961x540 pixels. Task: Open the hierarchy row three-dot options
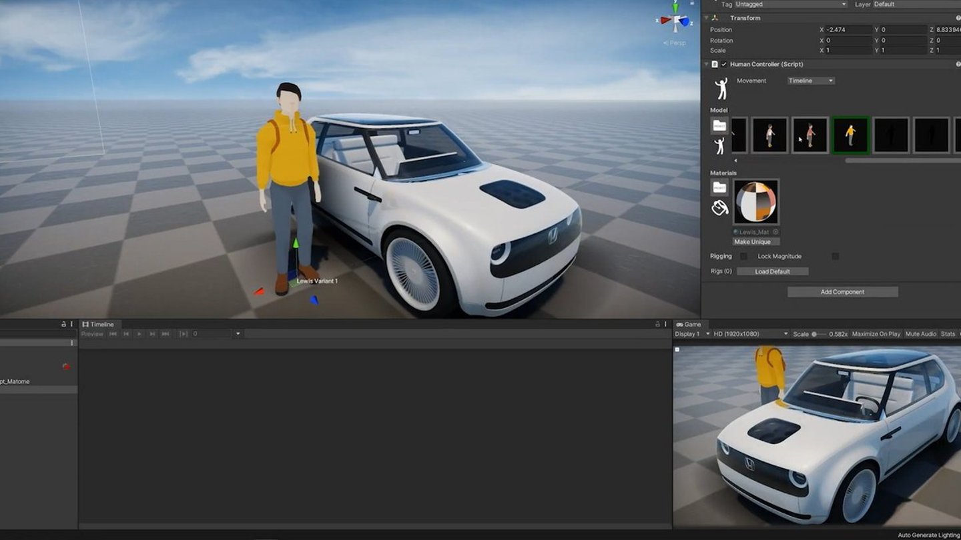click(x=72, y=343)
